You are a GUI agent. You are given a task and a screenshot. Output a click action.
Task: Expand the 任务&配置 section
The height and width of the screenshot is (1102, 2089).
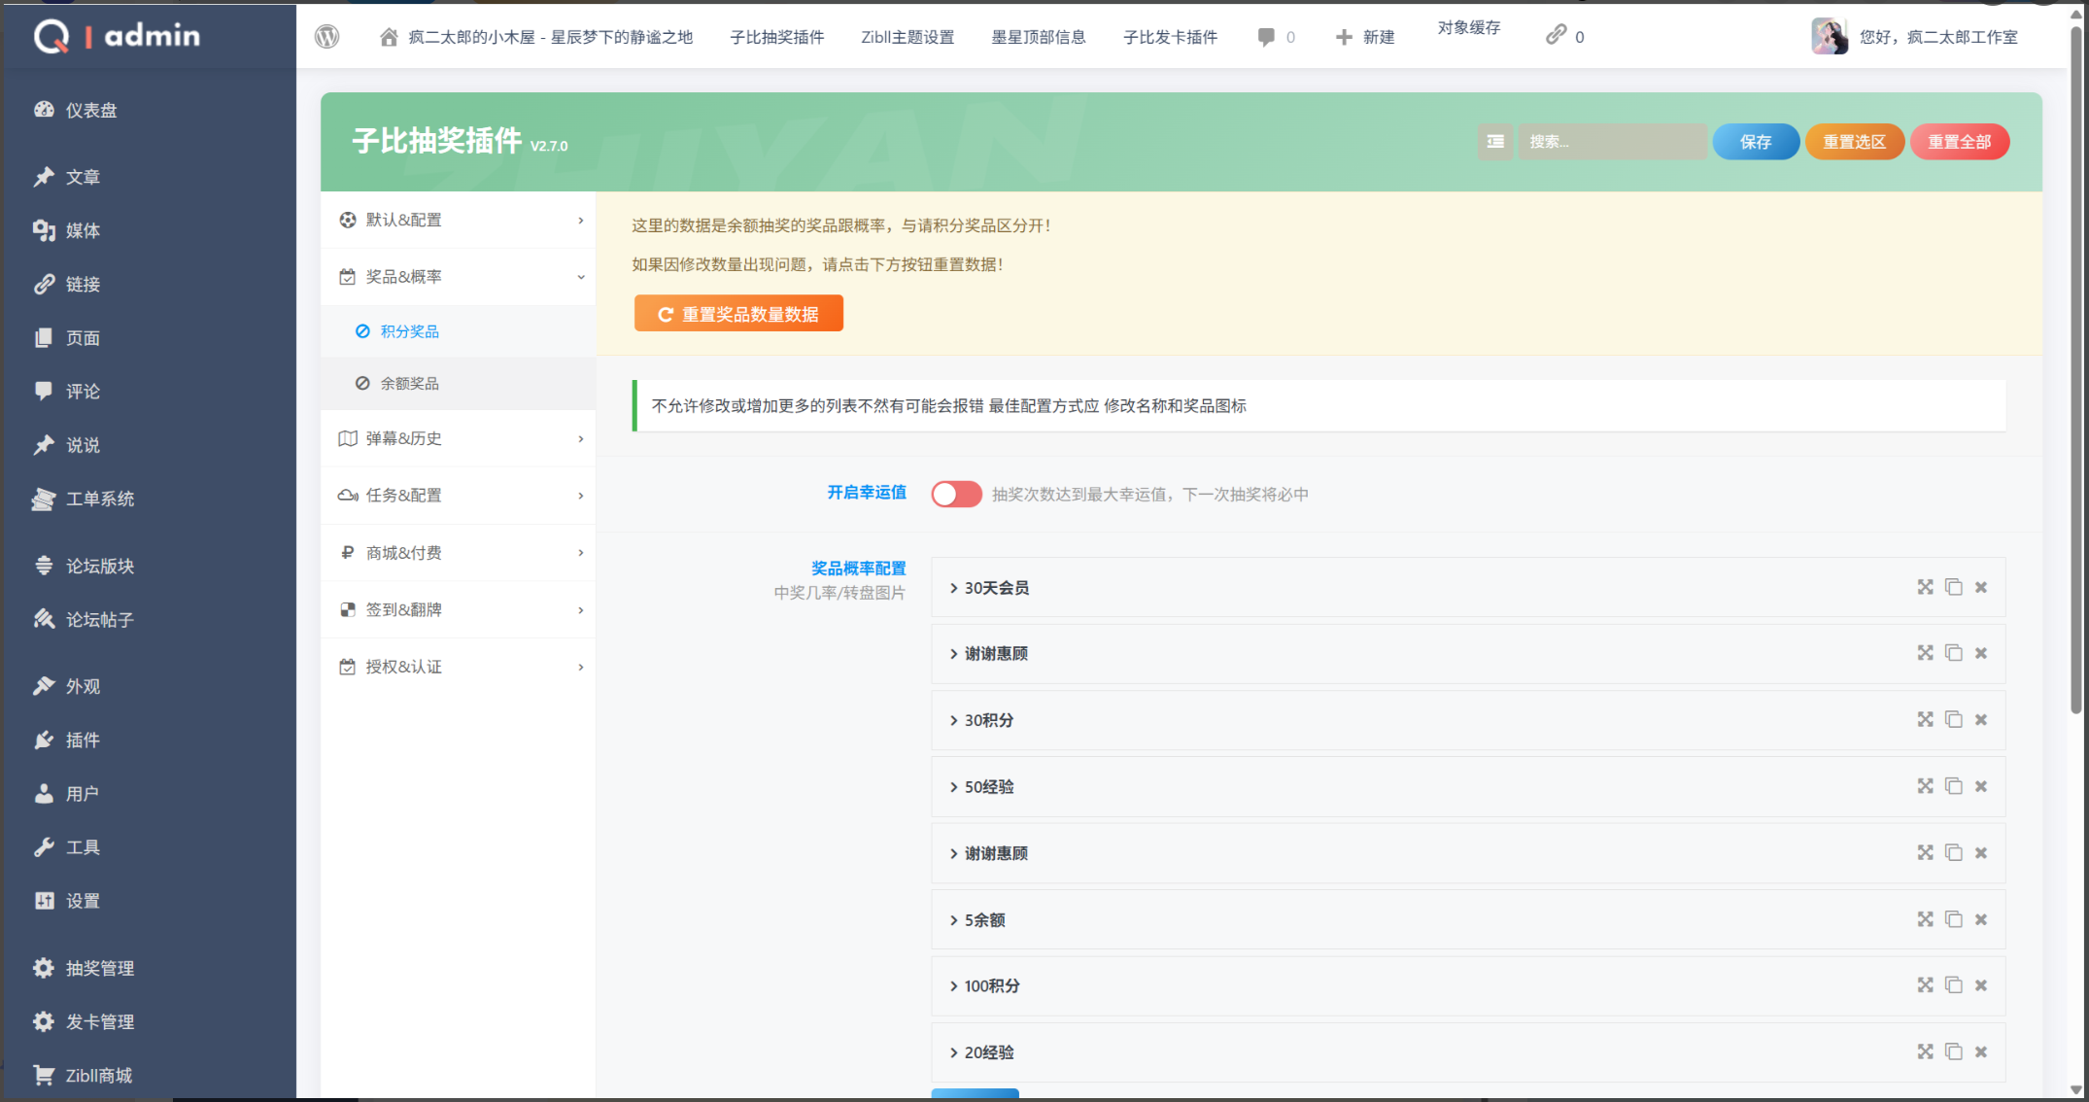coord(459,496)
